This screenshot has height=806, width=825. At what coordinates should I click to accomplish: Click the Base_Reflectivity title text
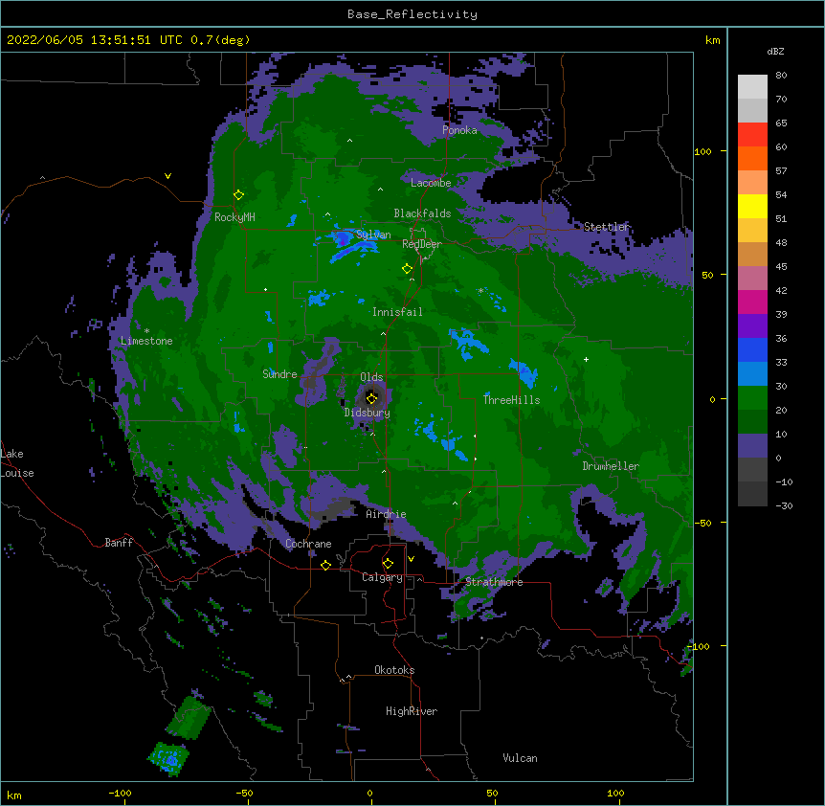tap(412, 14)
